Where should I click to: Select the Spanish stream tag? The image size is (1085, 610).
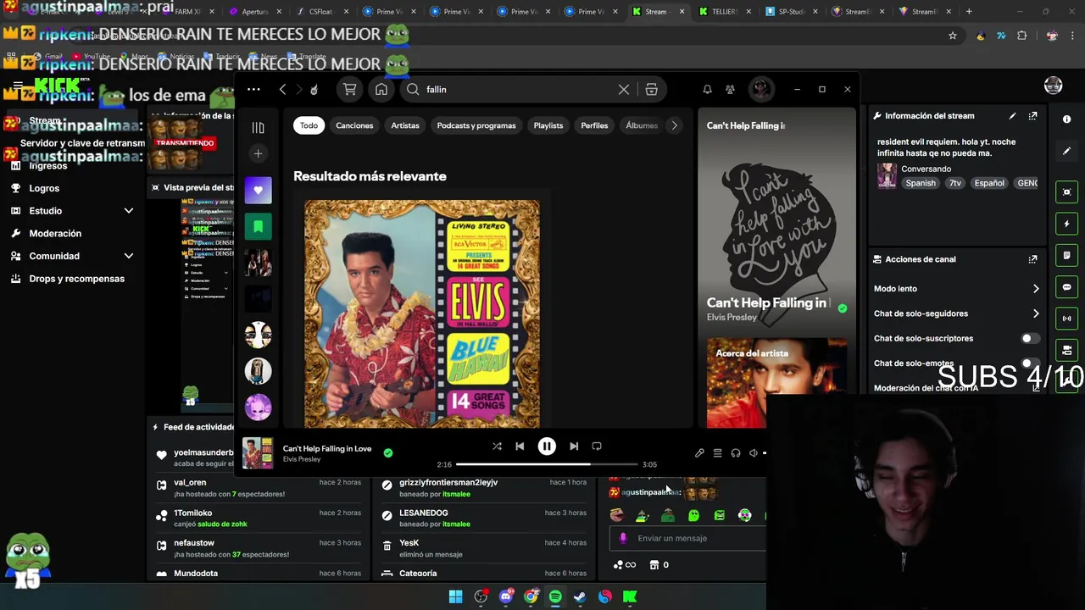coord(921,183)
